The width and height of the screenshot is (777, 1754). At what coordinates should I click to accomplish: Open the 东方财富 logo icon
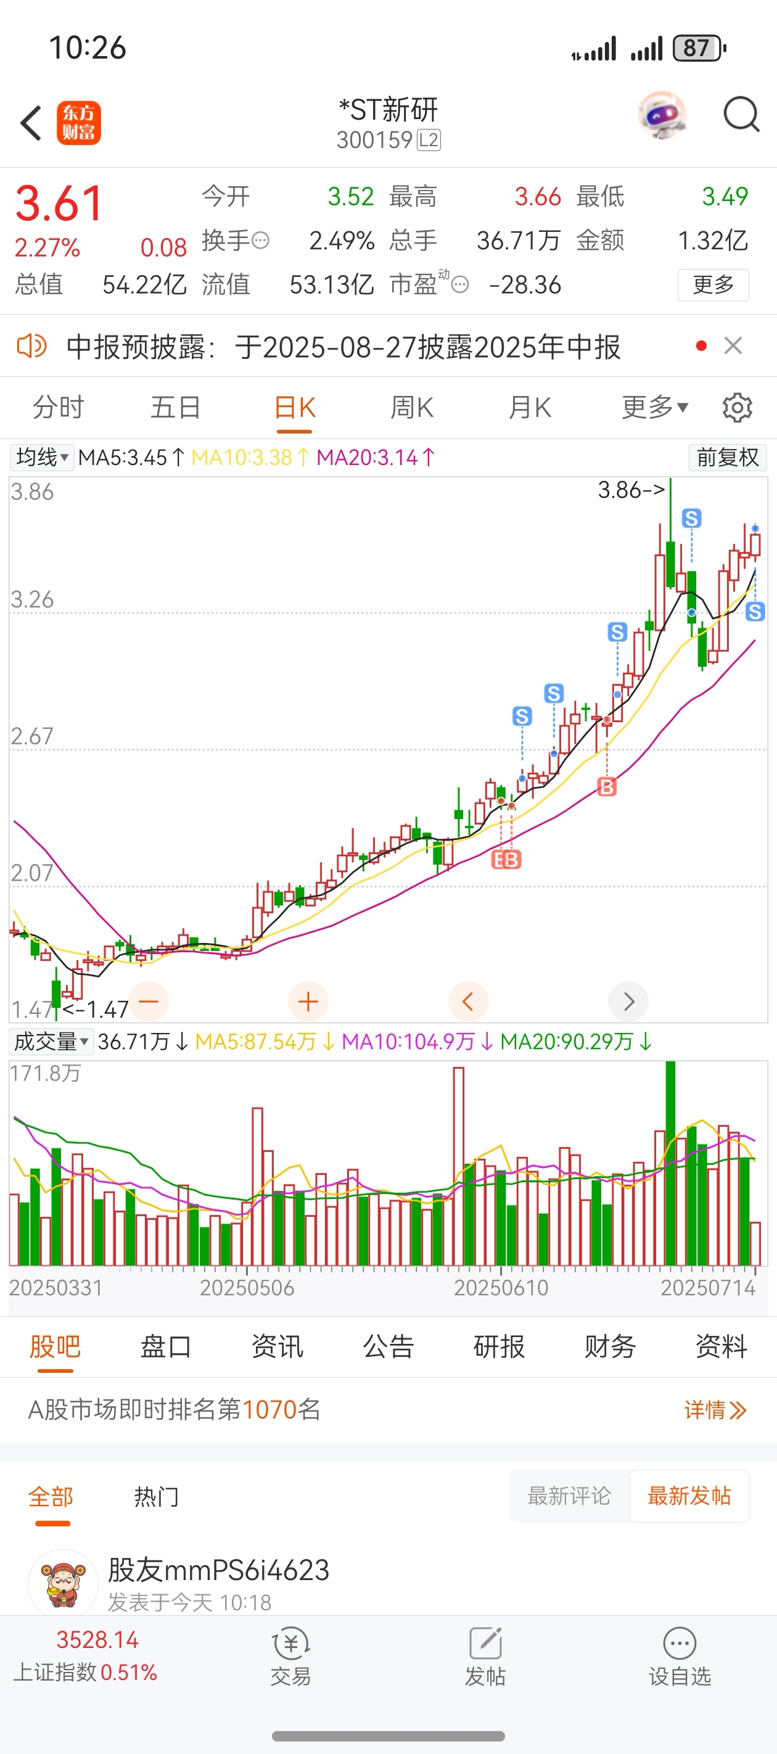click(x=79, y=123)
